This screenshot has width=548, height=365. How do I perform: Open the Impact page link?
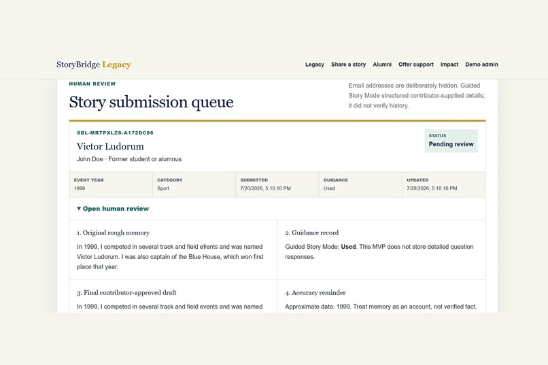click(x=449, y=65)
